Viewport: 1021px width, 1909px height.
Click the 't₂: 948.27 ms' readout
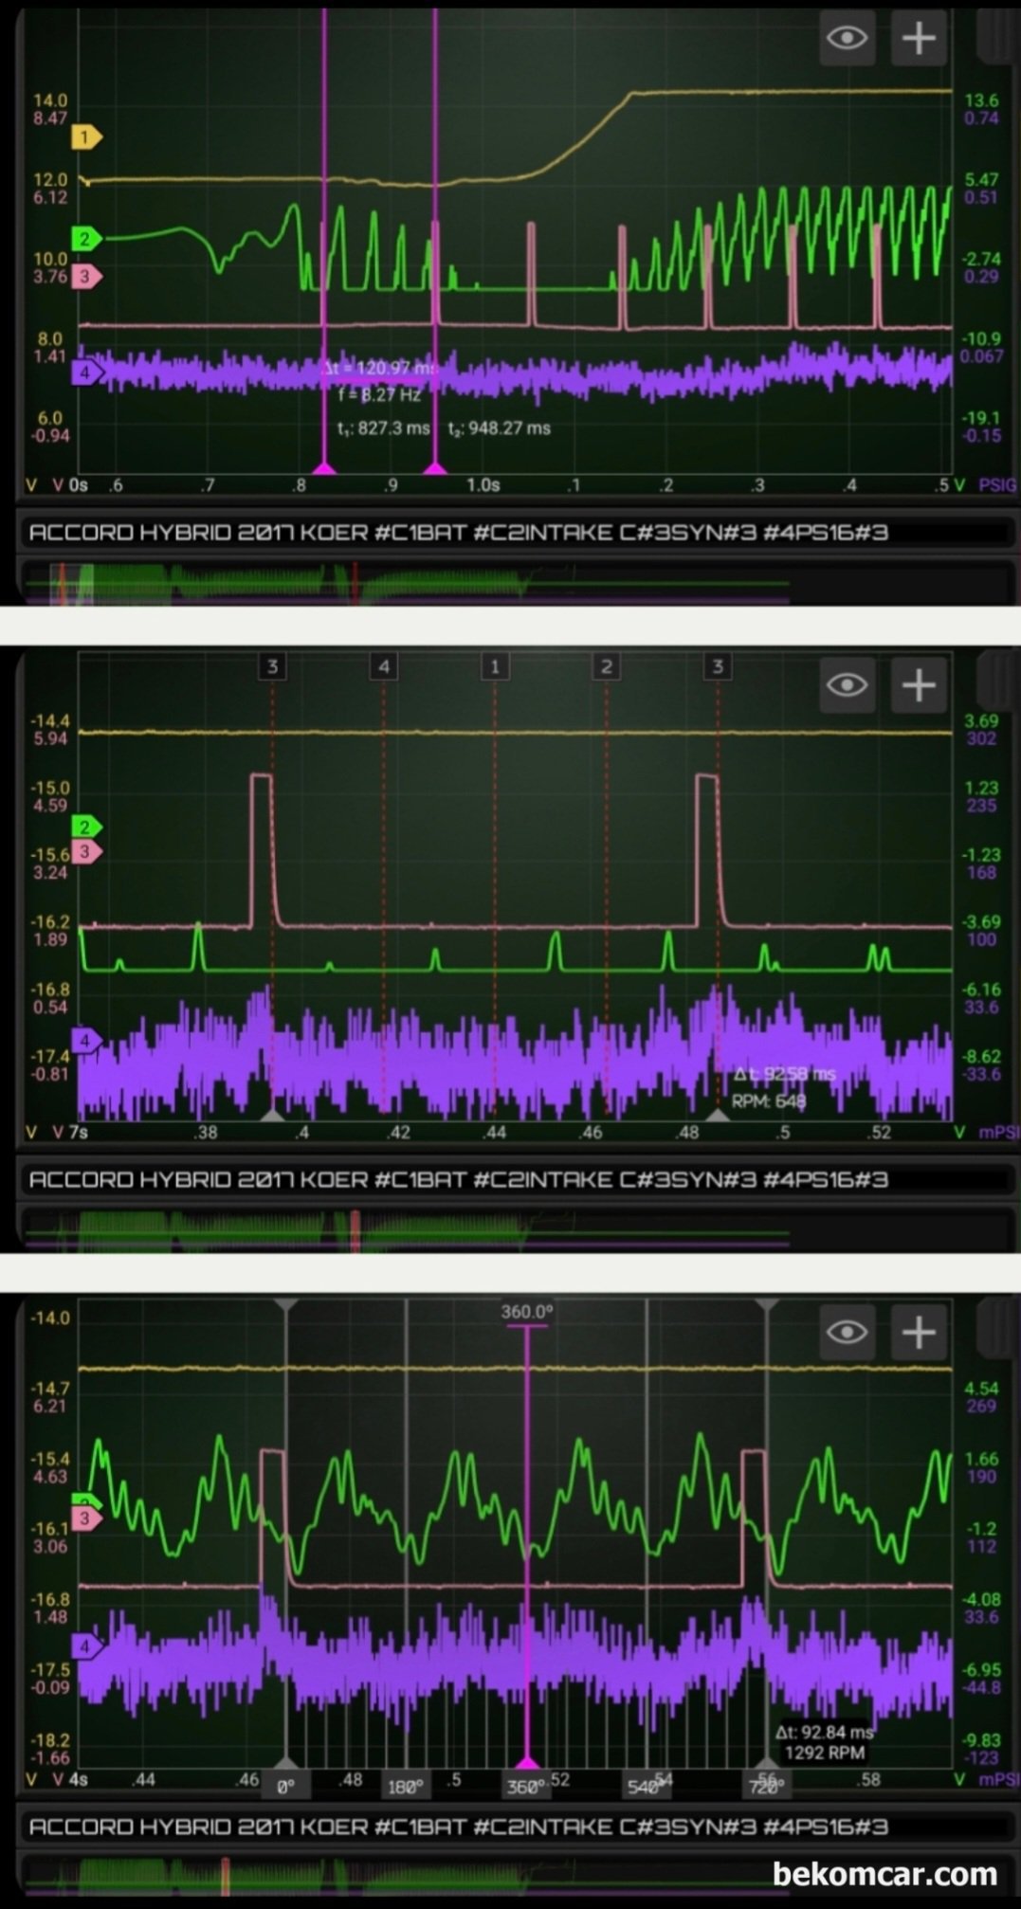click(499, 428)
